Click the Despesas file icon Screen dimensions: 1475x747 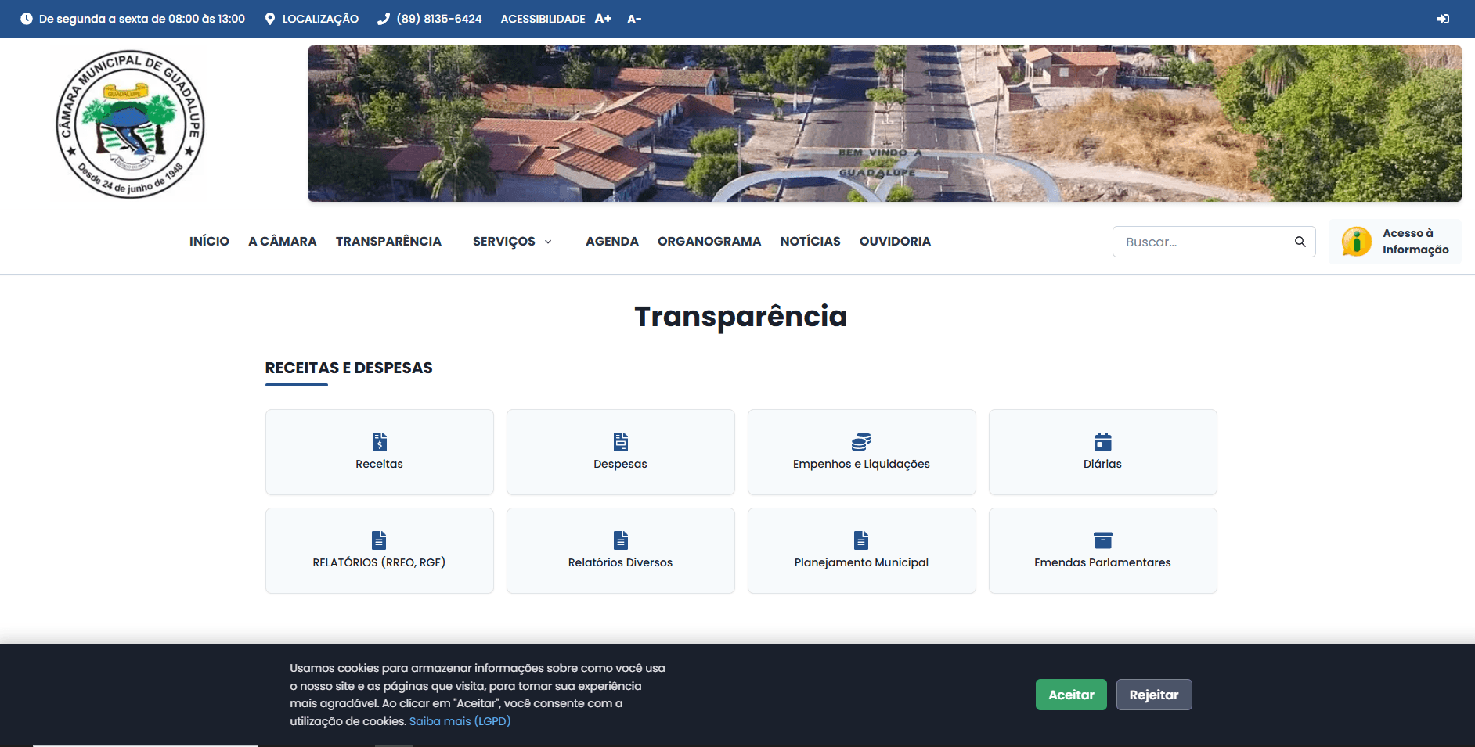pyautogui.click(x=620, y=442)
